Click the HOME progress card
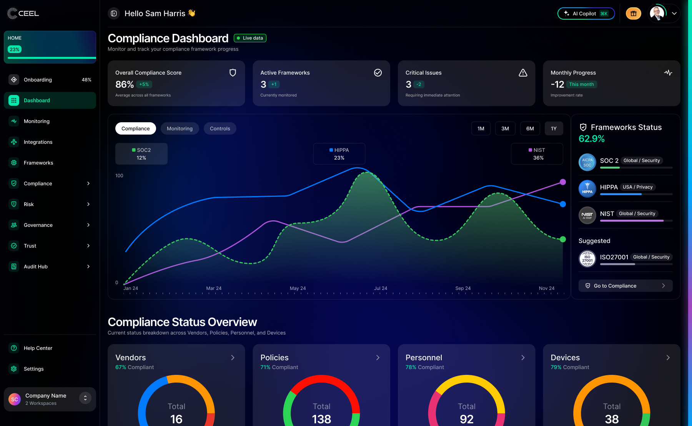692x426 pixels. (50, 47)
